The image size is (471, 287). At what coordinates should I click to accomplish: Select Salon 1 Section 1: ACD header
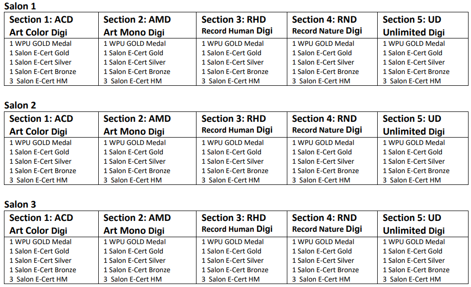click(41, 20)
